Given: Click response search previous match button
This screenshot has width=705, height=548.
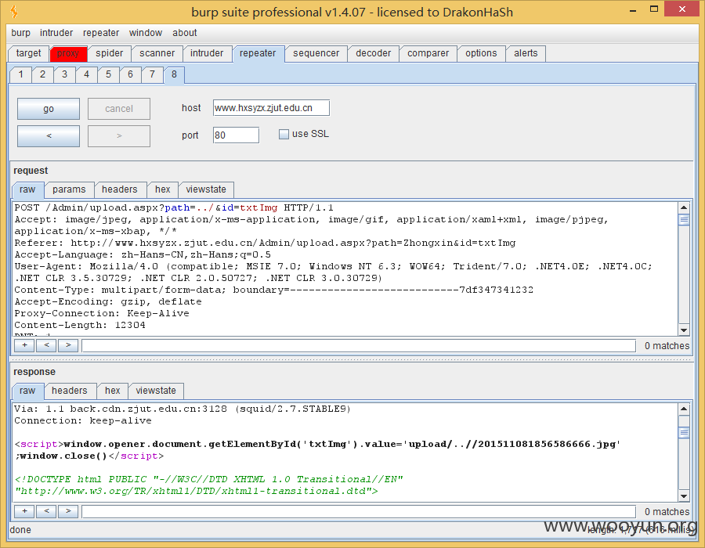Looking at the screenshot, I should (46, 511).
